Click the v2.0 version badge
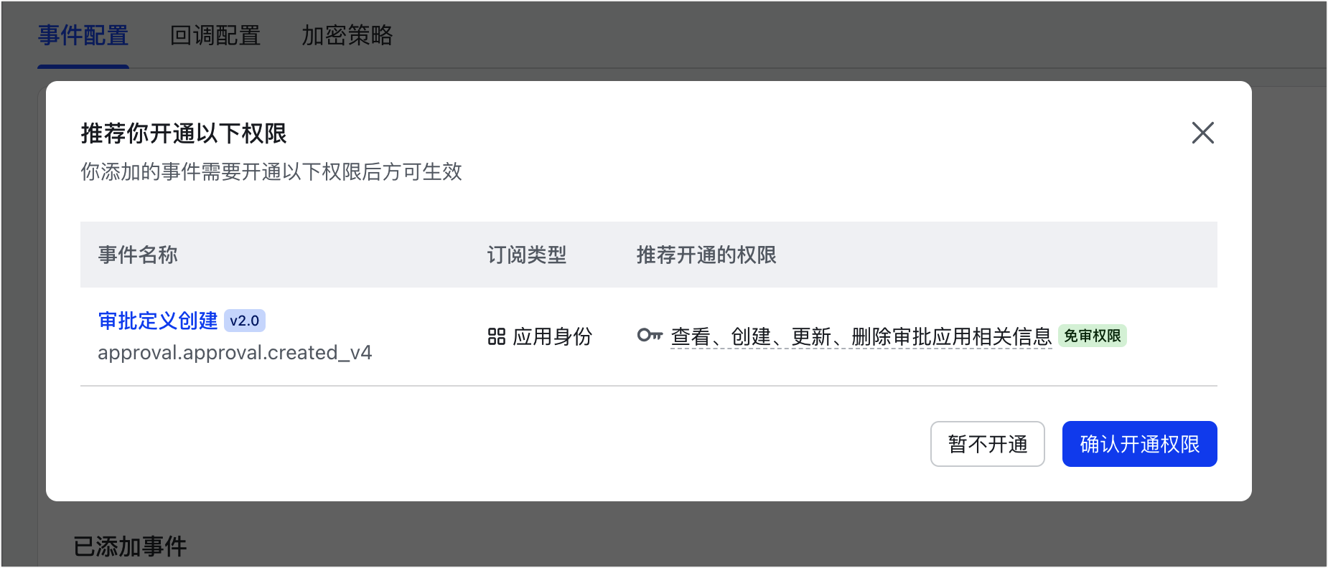This screenshot has width=1328, height=568. click(245, 321)
